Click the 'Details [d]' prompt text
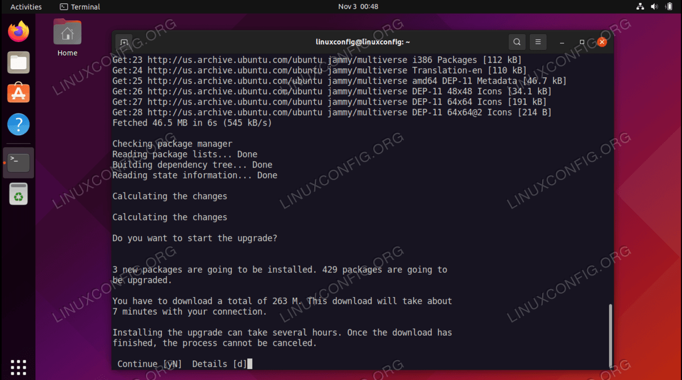The image size is (682, 380). [219, 364]
